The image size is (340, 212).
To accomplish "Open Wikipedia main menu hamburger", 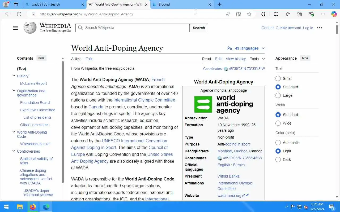I will point(15,28).
